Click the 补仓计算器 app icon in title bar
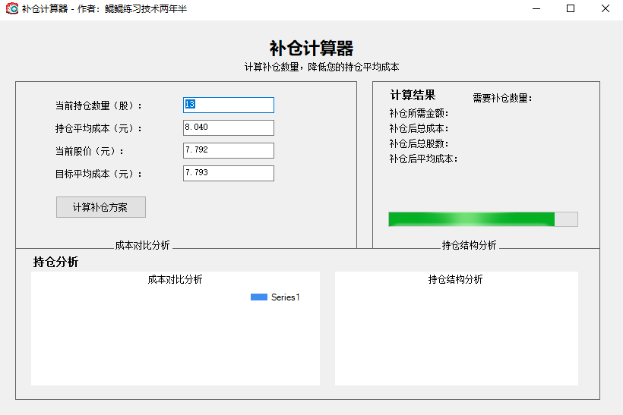The height and width of the screenshot is (415, 623). (x=12, y=9)
